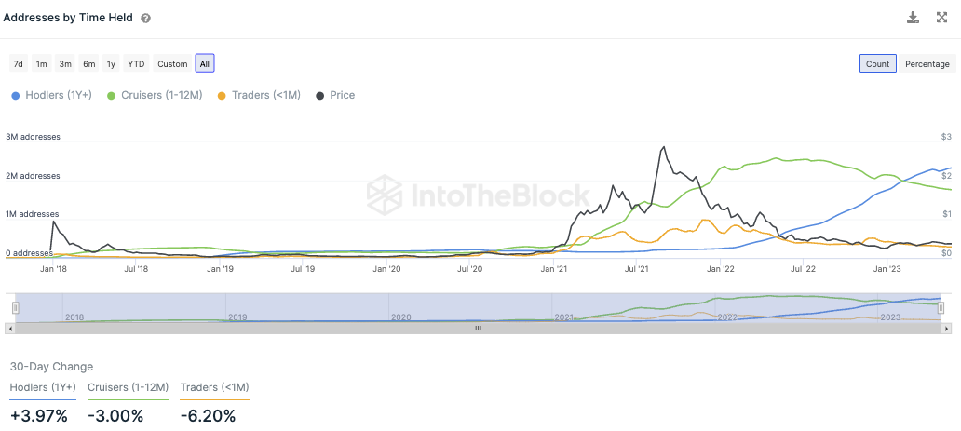Click the IntoTheBlock watermark logo
This screenshot has height=431, width=961.
click(x=478, y=195)
